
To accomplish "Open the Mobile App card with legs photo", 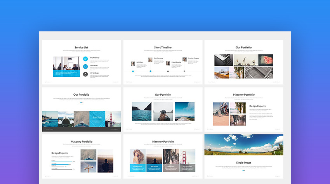I will point(171,160).
